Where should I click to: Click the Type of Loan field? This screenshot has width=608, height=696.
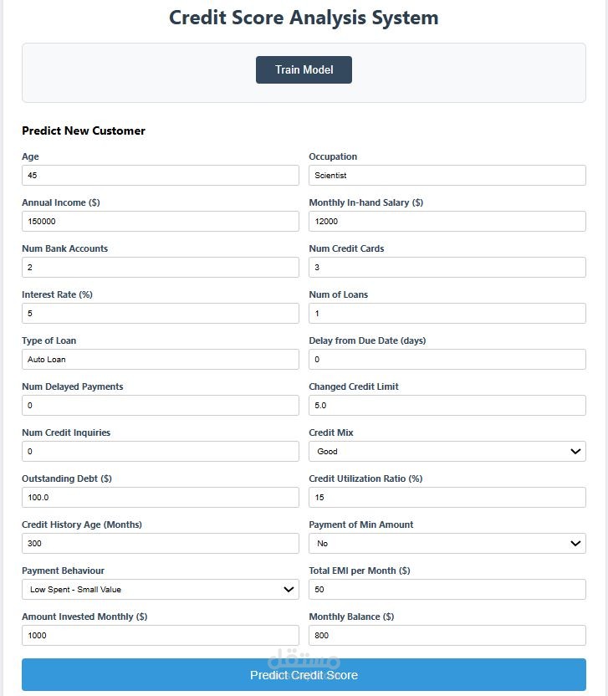[x=160, y=359]
